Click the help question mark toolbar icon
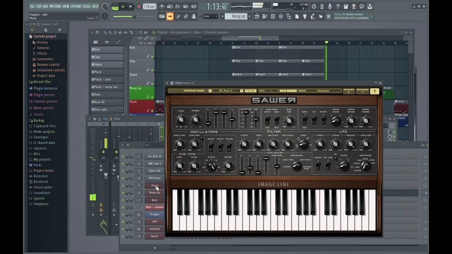The image size is (452, 254). [338, 6]
